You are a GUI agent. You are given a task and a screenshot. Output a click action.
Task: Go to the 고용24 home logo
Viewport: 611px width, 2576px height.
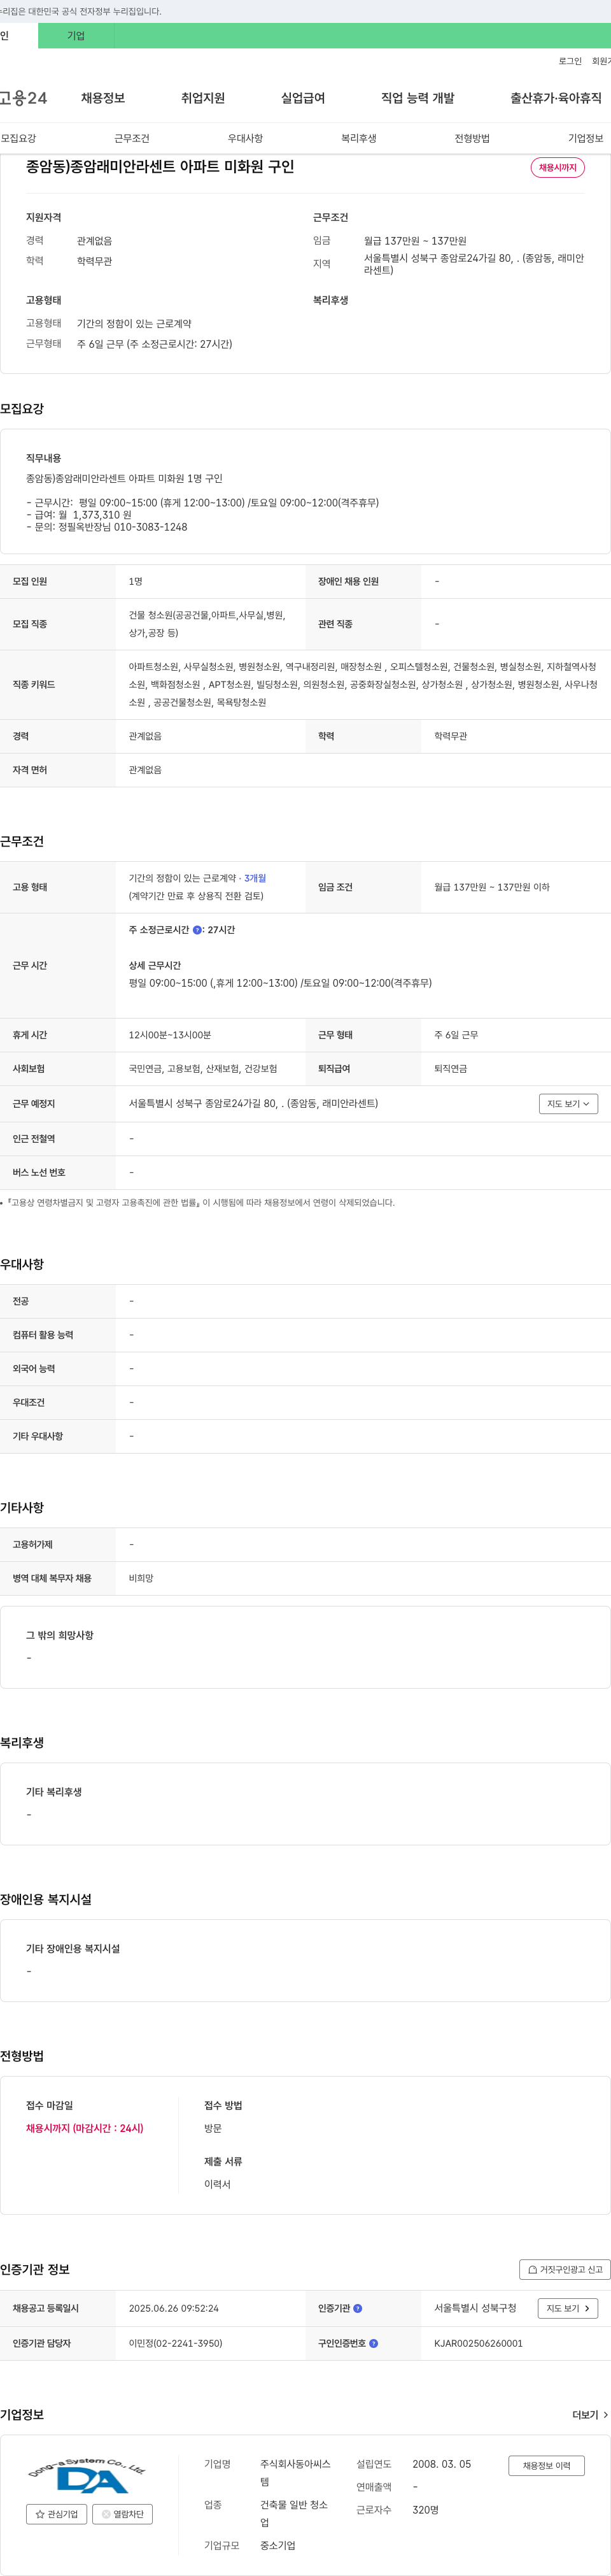[23, 98]
